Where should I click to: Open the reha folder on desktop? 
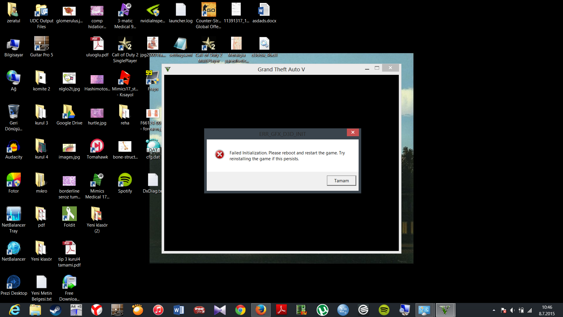click(125, 115)
